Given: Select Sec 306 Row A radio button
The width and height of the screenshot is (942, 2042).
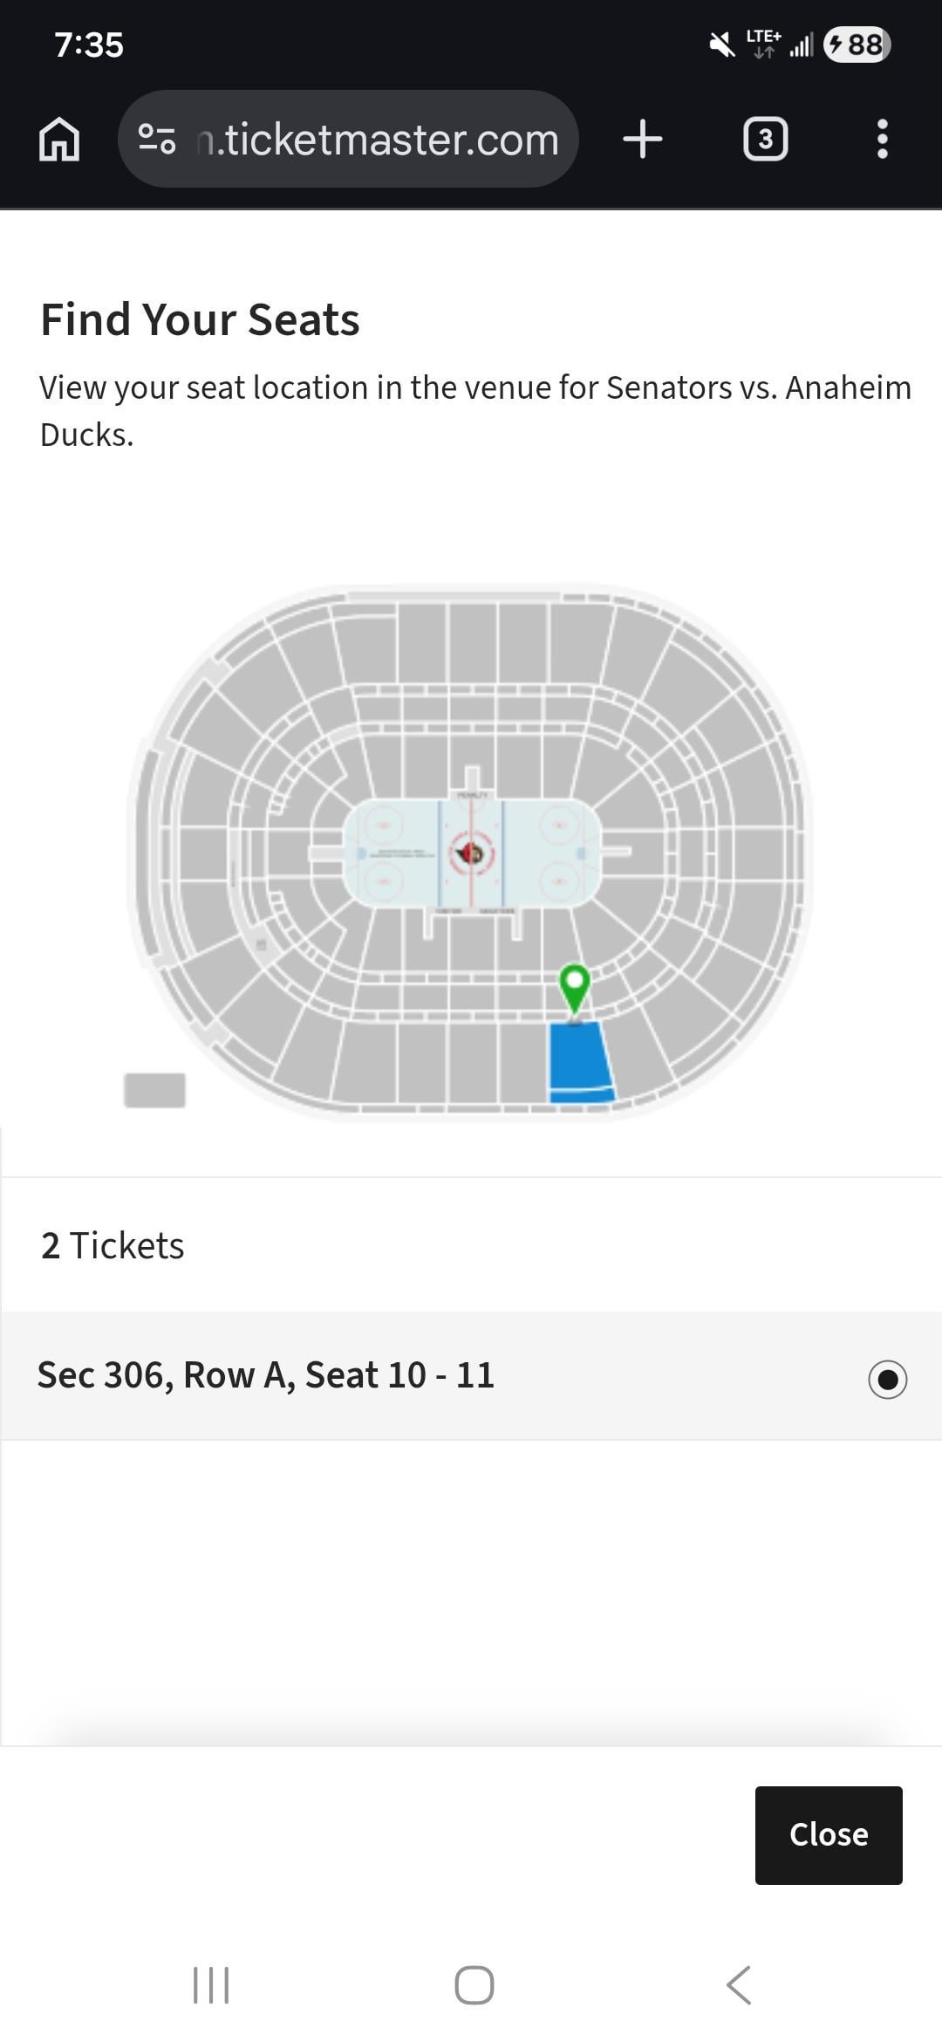Looking at the screenshot, I should tap(887, 1379).
